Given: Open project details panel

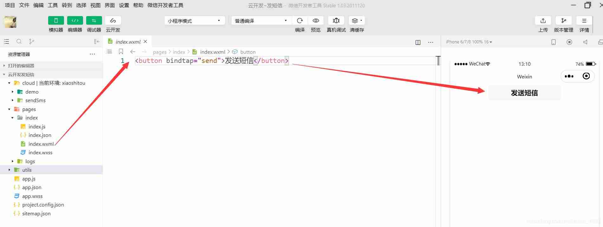Looking at the screenshot, I should pos(584,21).
